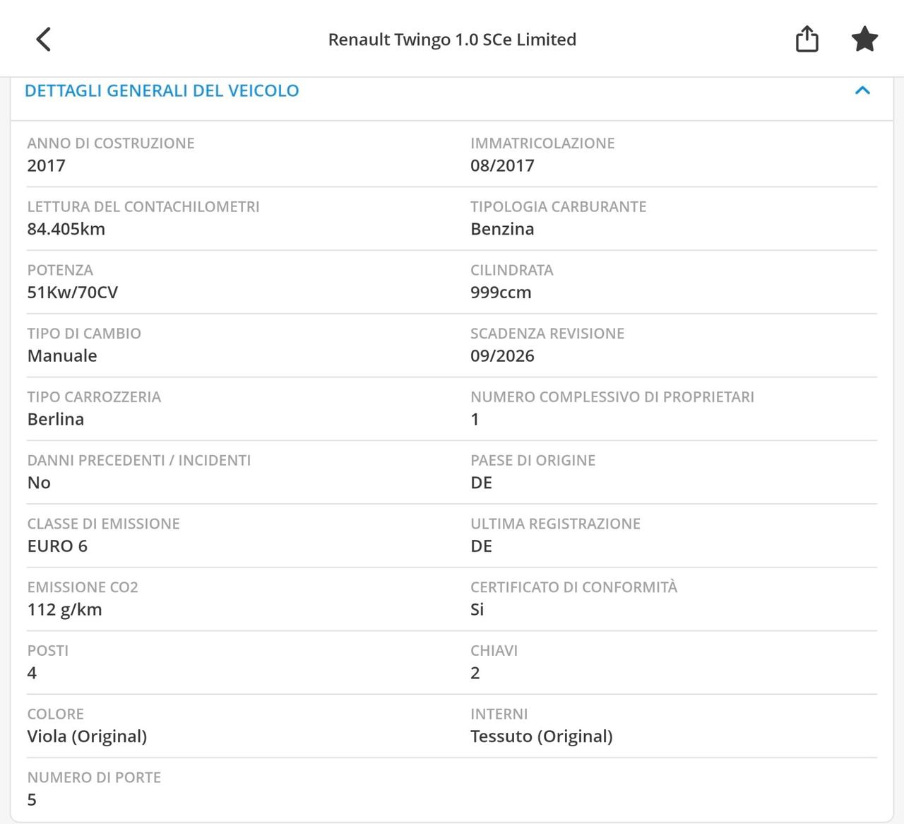Click the 'Dettagli Generali del Veicolo' heading

point(162,90)
